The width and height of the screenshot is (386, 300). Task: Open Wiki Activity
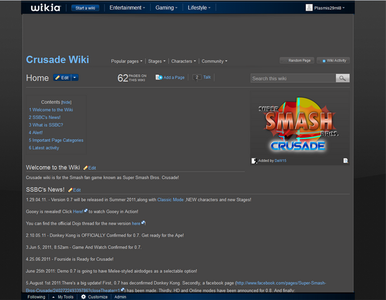tap(333, 60)
